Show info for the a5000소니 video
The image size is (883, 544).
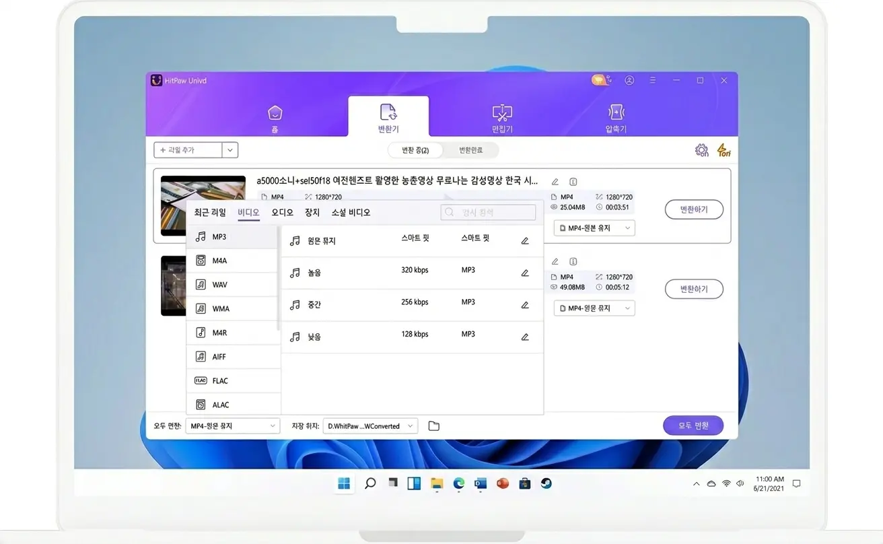[573, 182]
